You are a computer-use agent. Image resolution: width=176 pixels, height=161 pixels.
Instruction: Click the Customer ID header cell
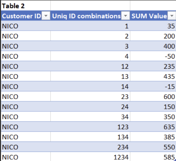[26, 16]
